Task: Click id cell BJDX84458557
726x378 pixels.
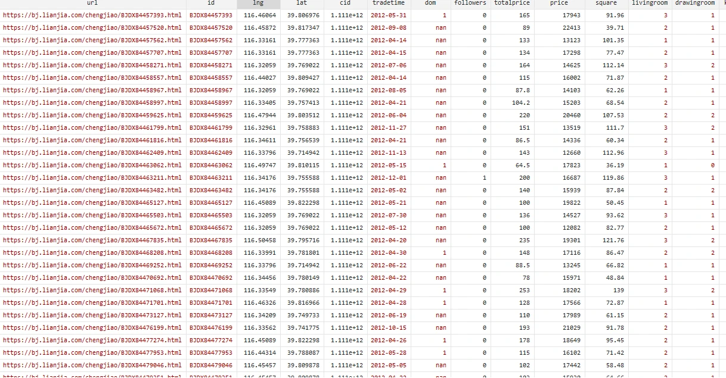Action: pyautogui.click(x=211, y=78)
